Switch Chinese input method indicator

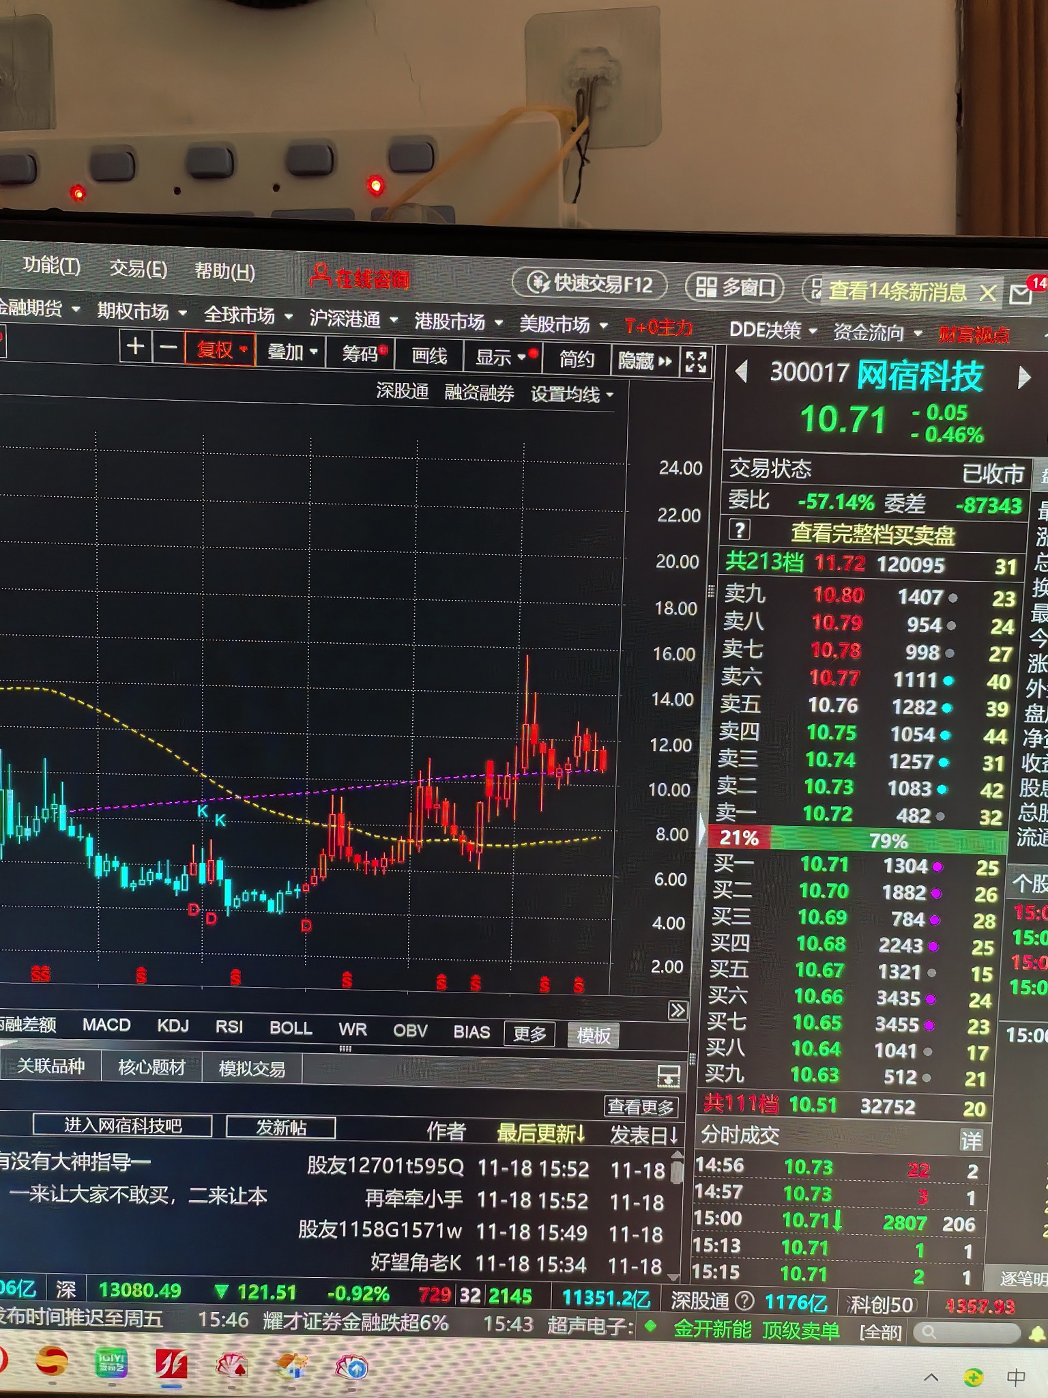coord(1016,1378)
